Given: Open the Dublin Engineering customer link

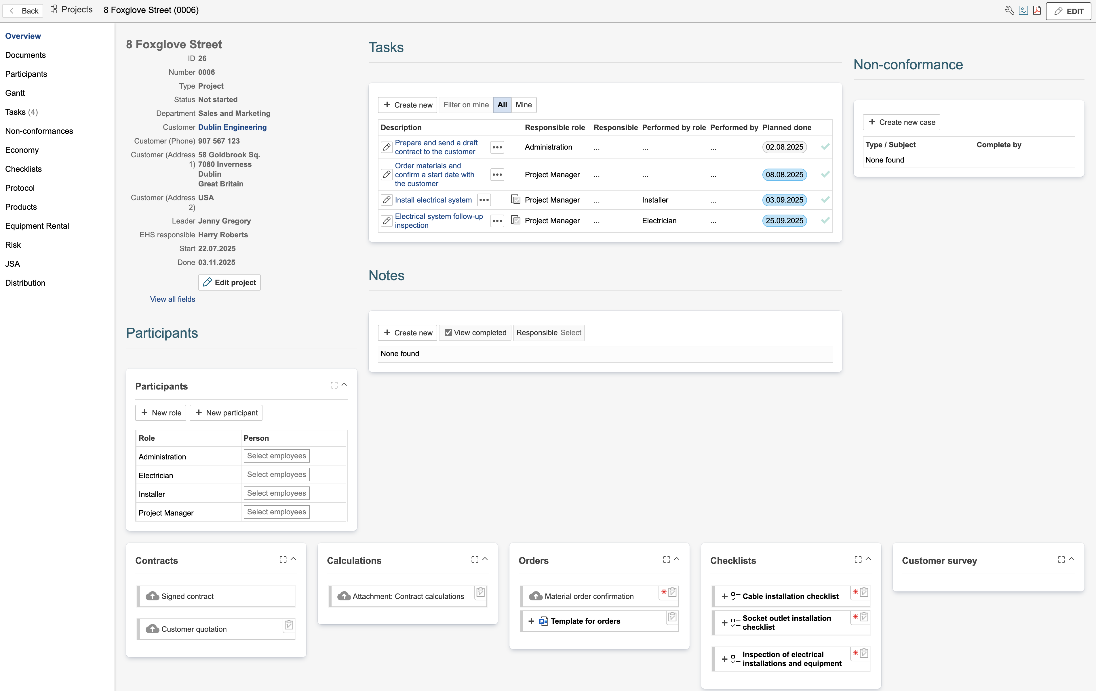Looking at the screenshot, I should pos(232,127).
